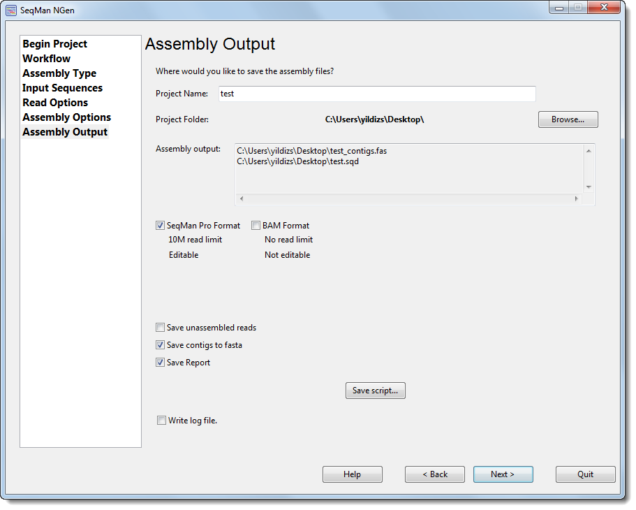Click the Save script... button
The height and width of the screenshot is (510, 636).
coord(375,391)
